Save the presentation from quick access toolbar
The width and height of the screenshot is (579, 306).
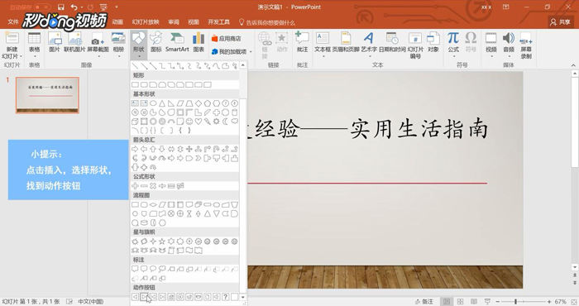pos(61,7)
